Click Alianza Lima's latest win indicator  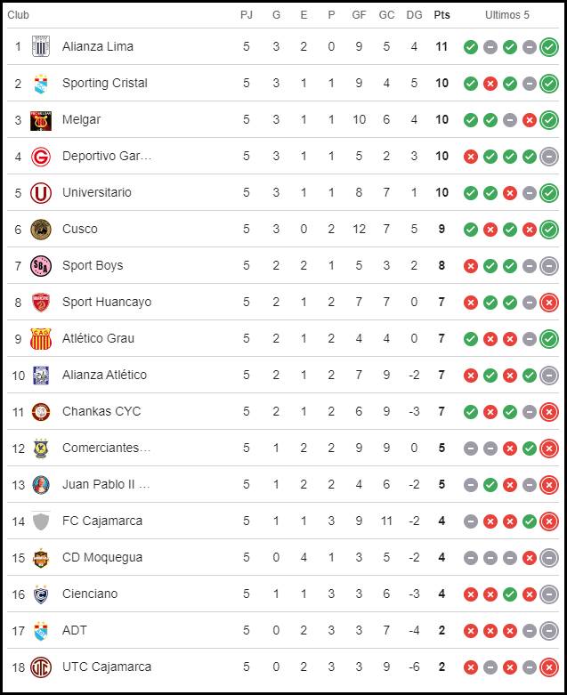click(x=549, y=47)
